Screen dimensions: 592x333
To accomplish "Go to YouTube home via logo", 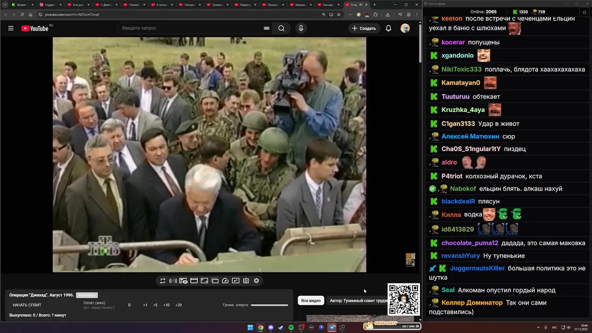I will 35,28.
